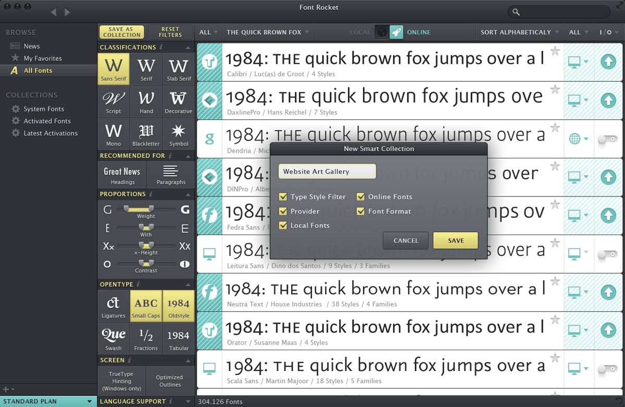Image resolution: width=625 pixels, height=407 pixels.
Task: Click the rocket icon for online fonts
Action: (396, 32)
